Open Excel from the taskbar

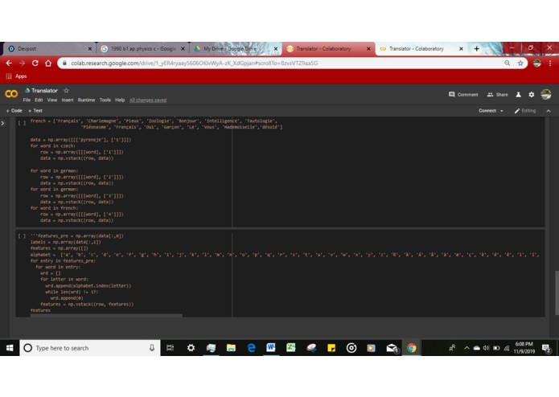pyautogui.click(x=291, y=347)
